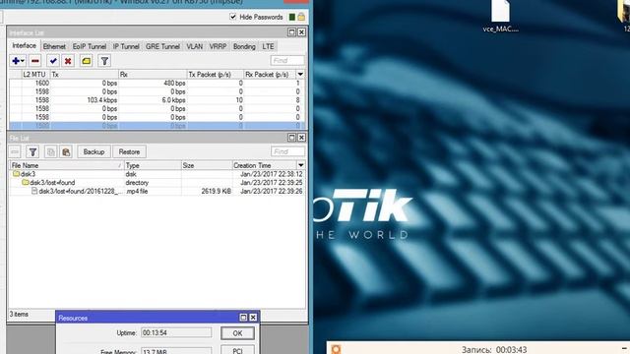
Task: Remove interface with red minus icon
Action: coord(35,61)
